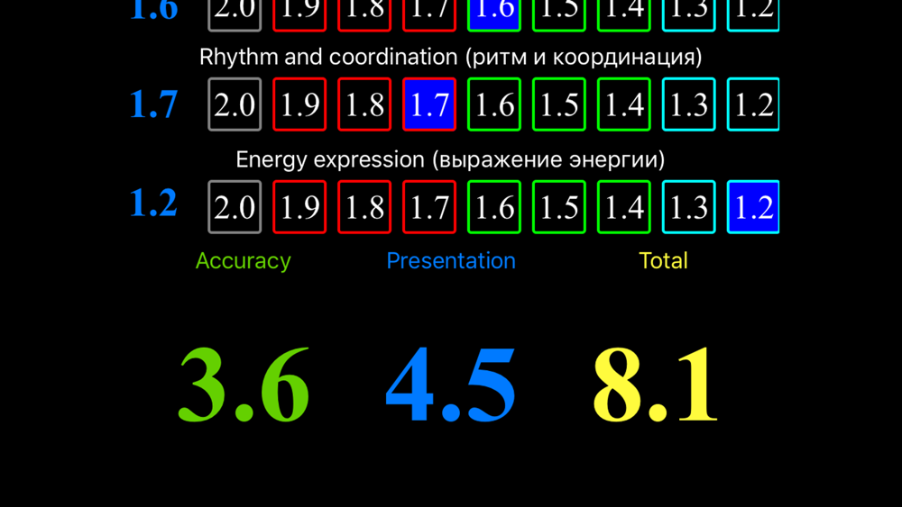Click the blue Presentation label
Image resolution: width=902 pixels, height=507 pixels.
pos(451,261)
